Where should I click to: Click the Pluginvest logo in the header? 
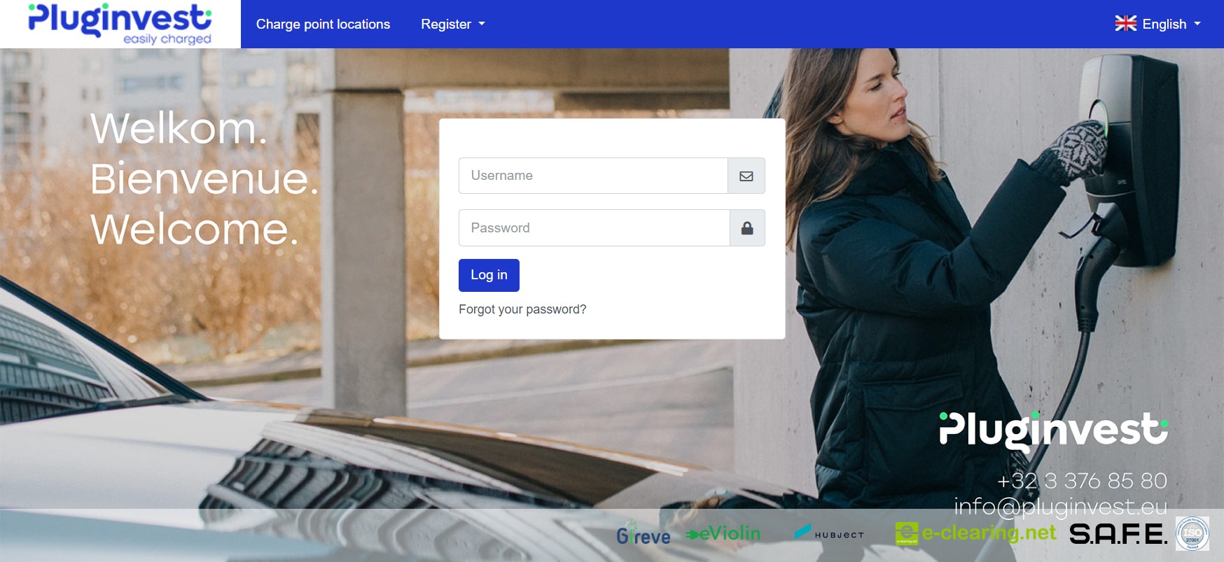[x=120, y=24]
